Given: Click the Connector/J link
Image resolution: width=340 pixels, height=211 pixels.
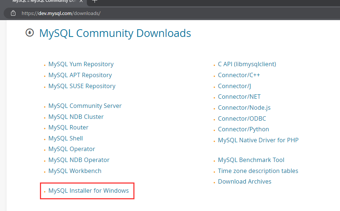Looking at the screenshot, I should click(234, 86).
